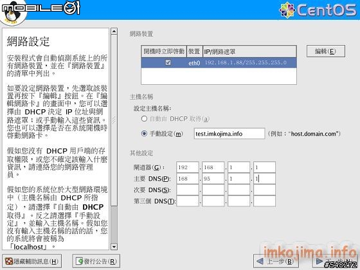Click Hide Help (隱藏輔助訊息) button
Viewport: 360px width, 270px height.
pyautogui.click(x=32, y=261)
